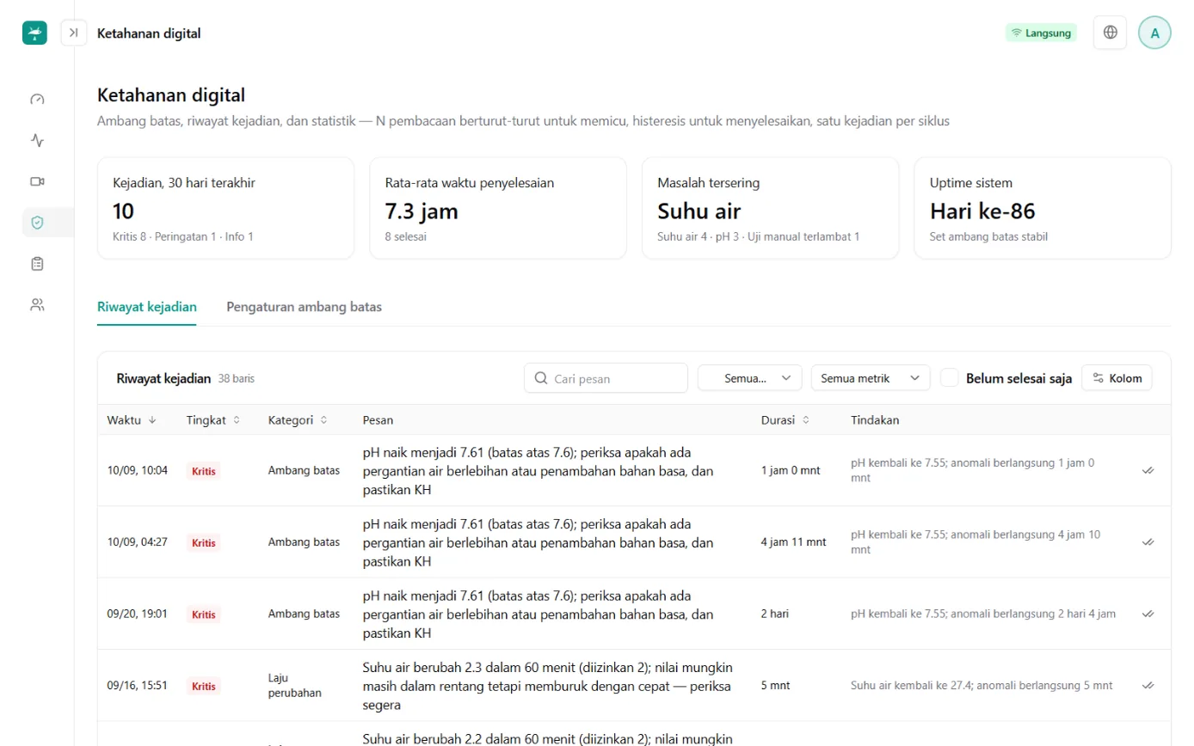This screenshot has width=1194, height=746.
Task: Click the 38 baris row count
Action: click(x=237, y=378)
